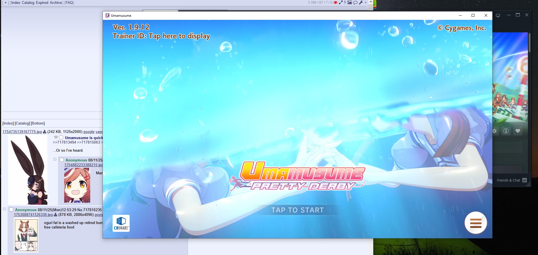Click the [Index] navigation link below header

[8, 123]
